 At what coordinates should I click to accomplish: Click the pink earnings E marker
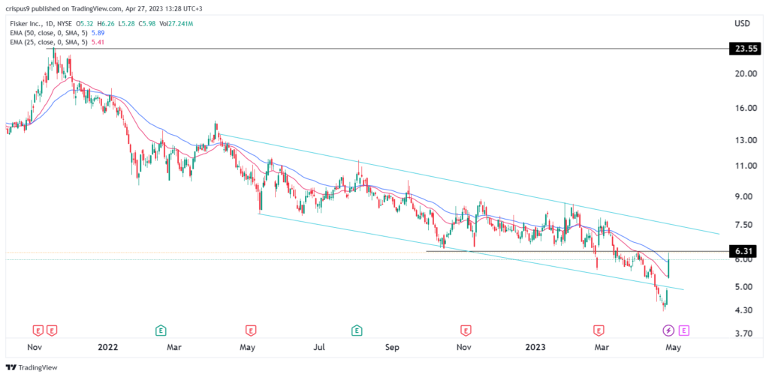[685, 331]
